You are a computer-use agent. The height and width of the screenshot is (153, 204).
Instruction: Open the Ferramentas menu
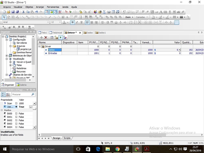coord(53,7)
